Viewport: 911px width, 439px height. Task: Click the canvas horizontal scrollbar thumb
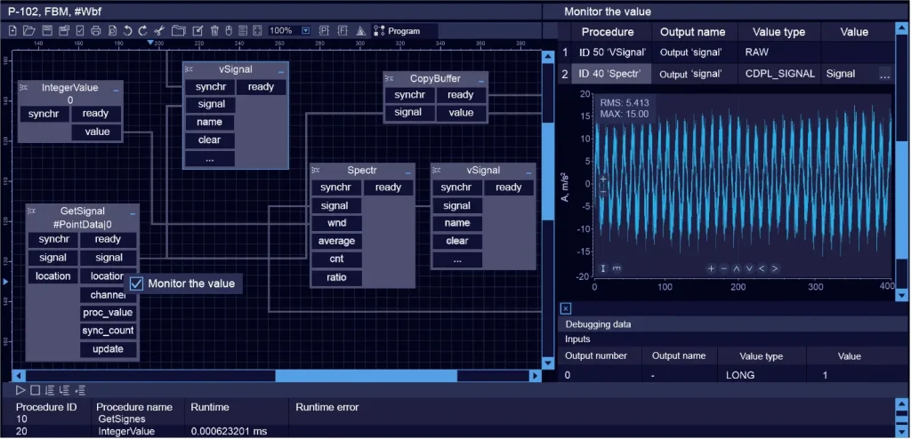tap(366, 376)
